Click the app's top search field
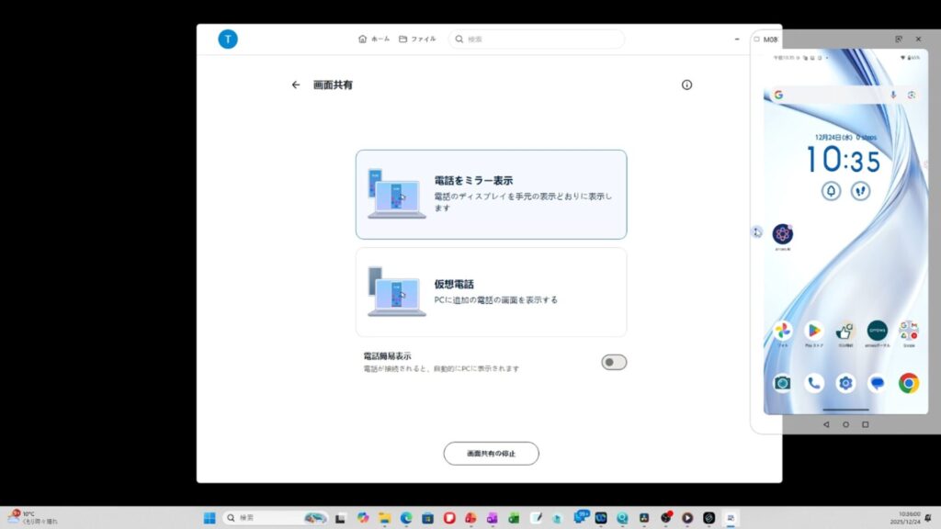This screenshot has width=941, height=529. pos(538,39)
